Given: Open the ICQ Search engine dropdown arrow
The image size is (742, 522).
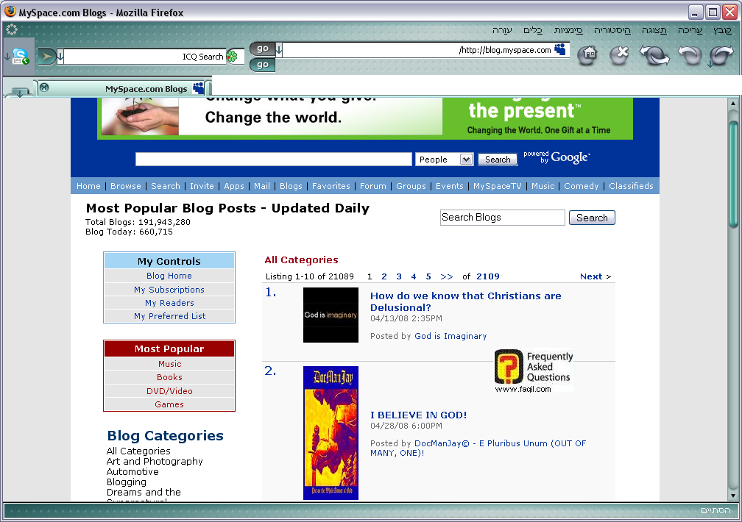Looking at the screenshot, I should point(60,57).
